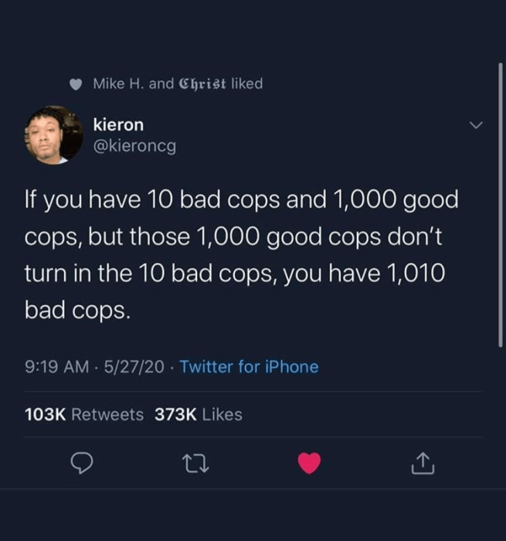Tap the retweet arrows icon
Image resolution: width=506 pixels, height=541 pixels.
click(195, 464)
